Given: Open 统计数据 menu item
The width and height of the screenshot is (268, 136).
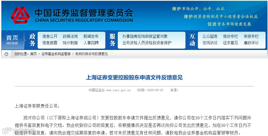Looking at the screenshot, I should tap(70, 43).
